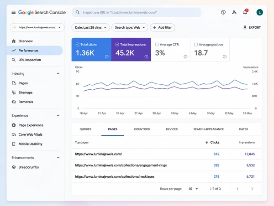Select the luminajewels.com homepage row URL

click(98, 154)
